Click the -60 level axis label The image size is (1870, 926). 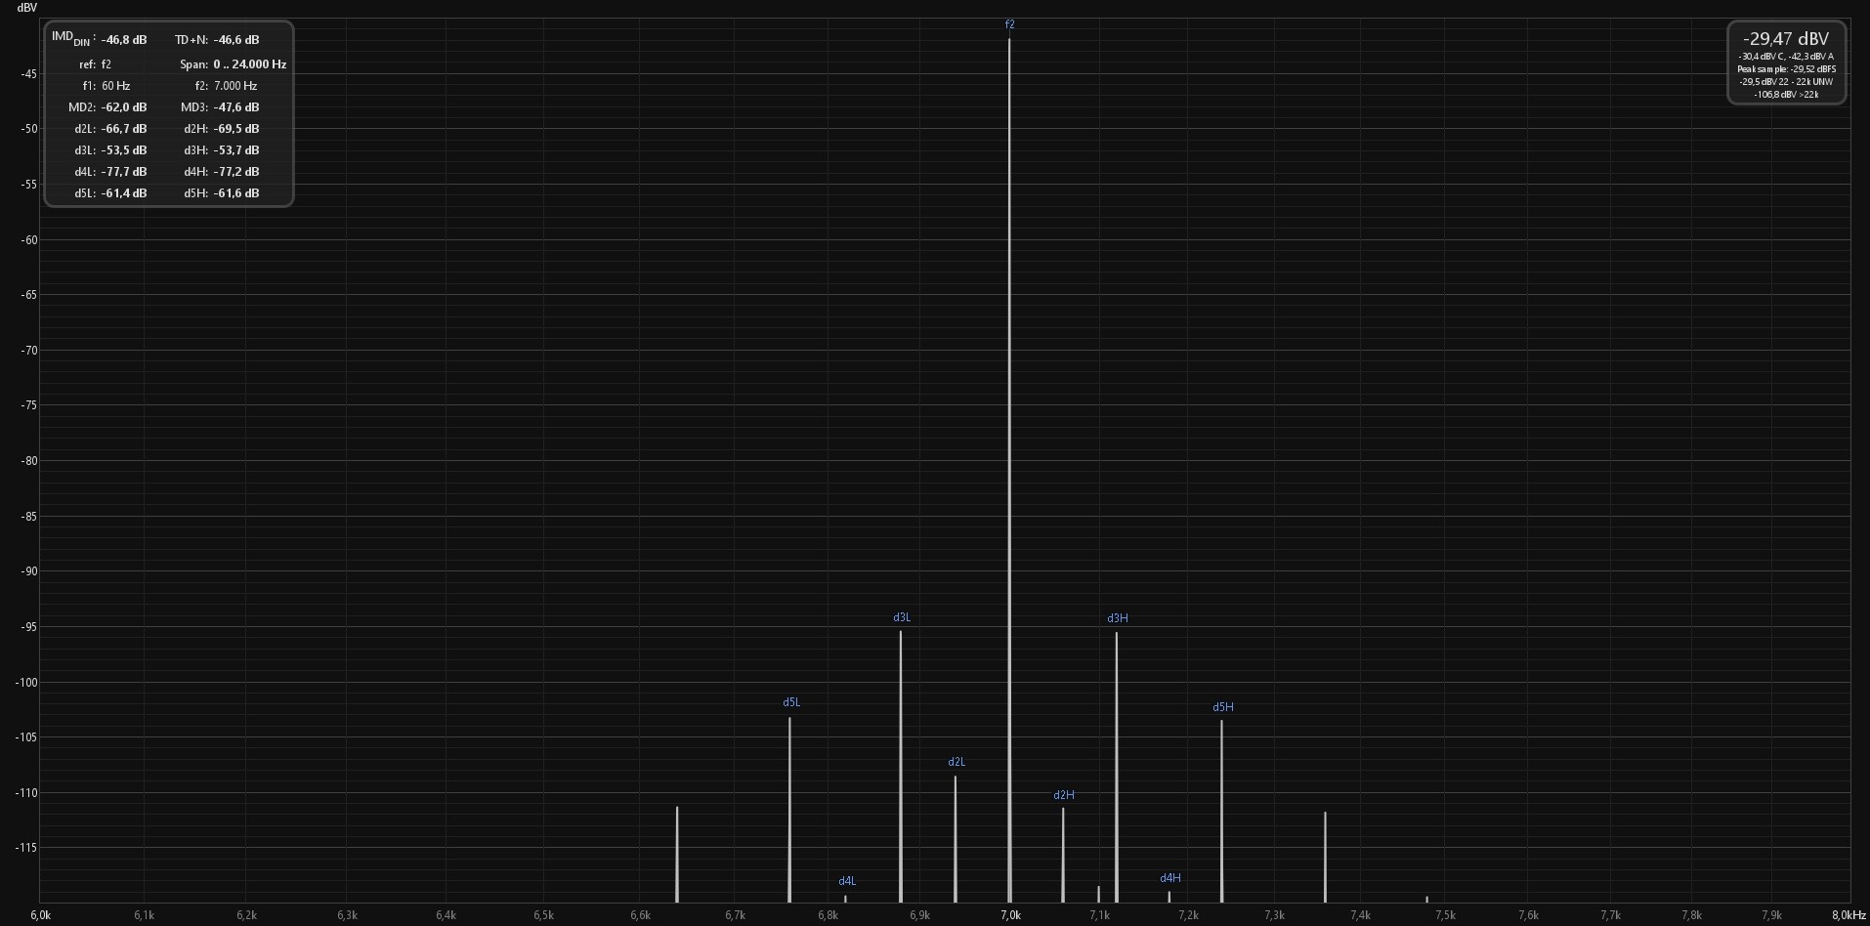coord(28,240)
